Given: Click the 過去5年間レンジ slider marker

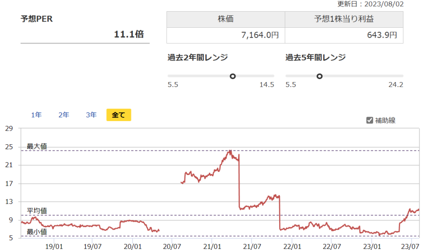Looking at the screenshot, I should point(319,76).
